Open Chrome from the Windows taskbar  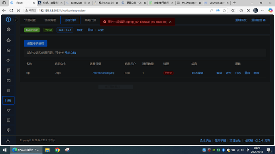coord(57,150)
